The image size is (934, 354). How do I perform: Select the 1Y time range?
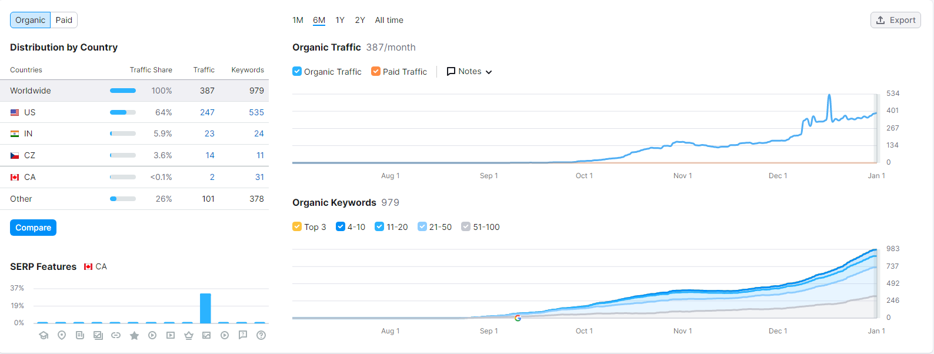[340, 20]
